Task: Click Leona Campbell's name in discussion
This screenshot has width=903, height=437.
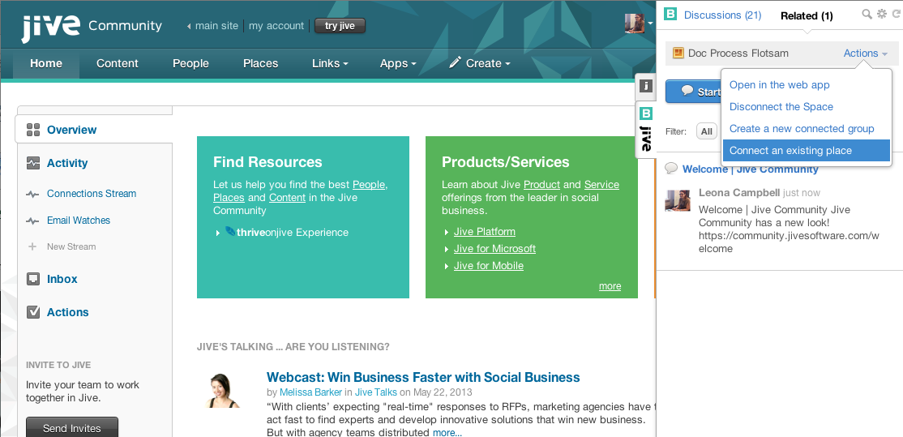Action: (739, 192)
